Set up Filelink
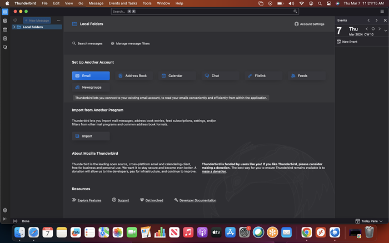This screenshot has width=389, height=243. (263, 75)
